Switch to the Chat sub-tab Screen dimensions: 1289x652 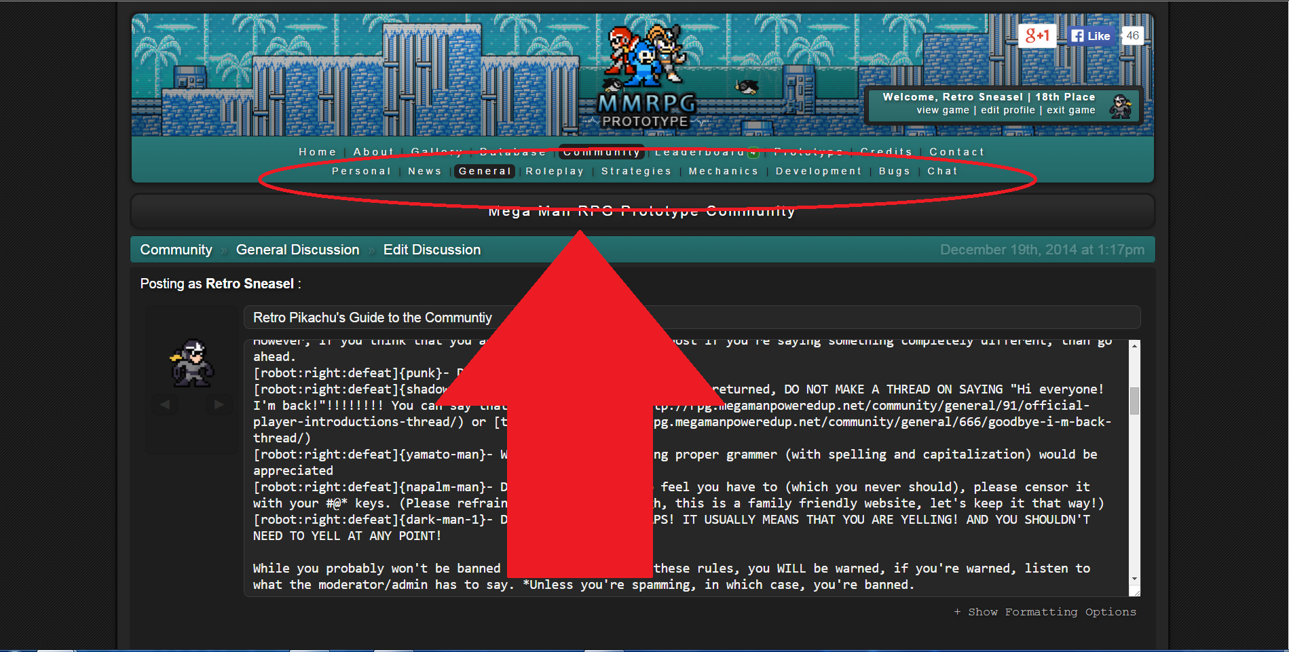click(x=942, y=171)
